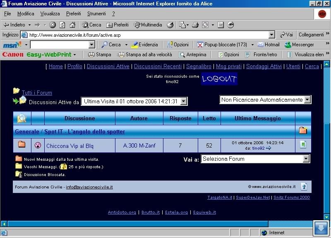331x238 pixels.
Task: Click the horizontal scrollbar track
Action: tap(290, 224)
